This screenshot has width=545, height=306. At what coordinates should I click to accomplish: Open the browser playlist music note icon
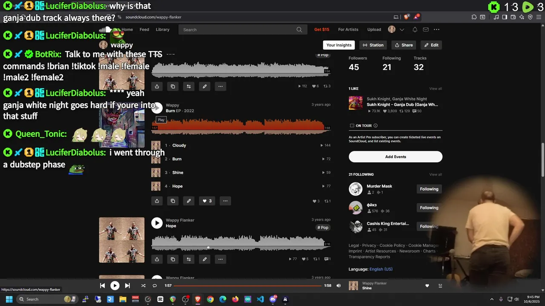[496, 17]
